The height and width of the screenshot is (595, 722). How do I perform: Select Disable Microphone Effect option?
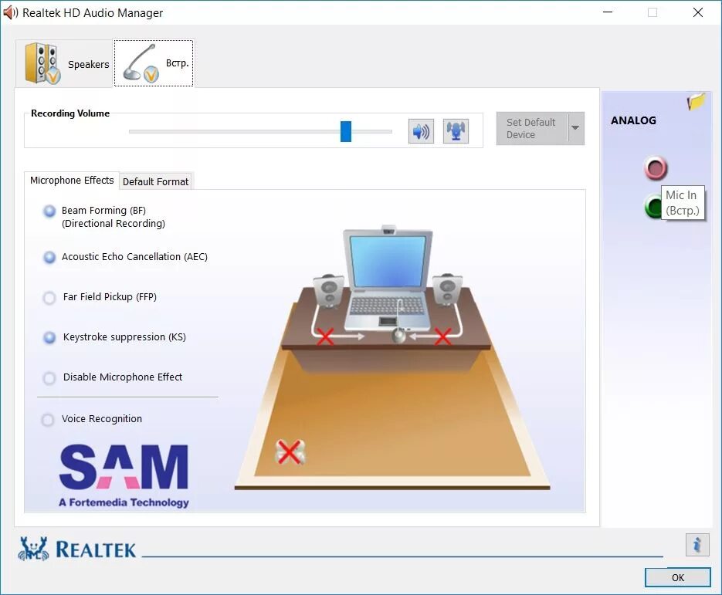[49, 378]
